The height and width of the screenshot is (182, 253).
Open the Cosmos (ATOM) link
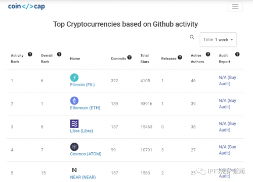(x=86, y=154)
